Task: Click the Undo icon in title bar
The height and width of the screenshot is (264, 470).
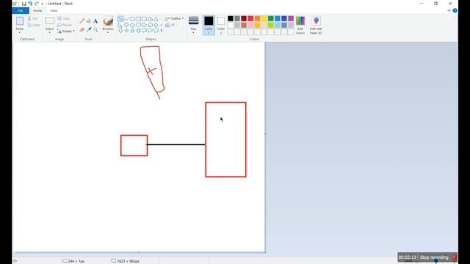Action: click(x=30, y=4)
